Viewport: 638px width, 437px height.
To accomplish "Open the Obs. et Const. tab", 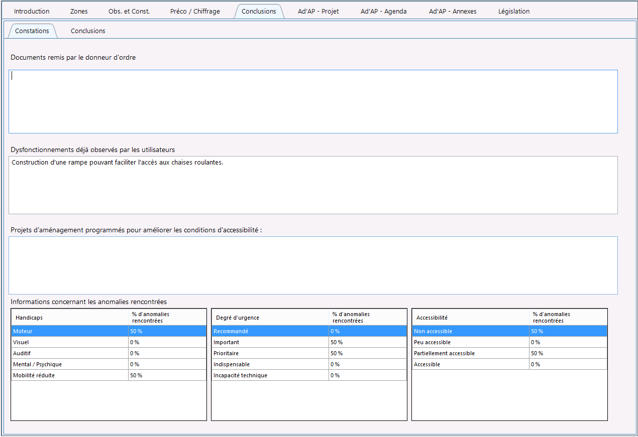I will tap(129, 11).
